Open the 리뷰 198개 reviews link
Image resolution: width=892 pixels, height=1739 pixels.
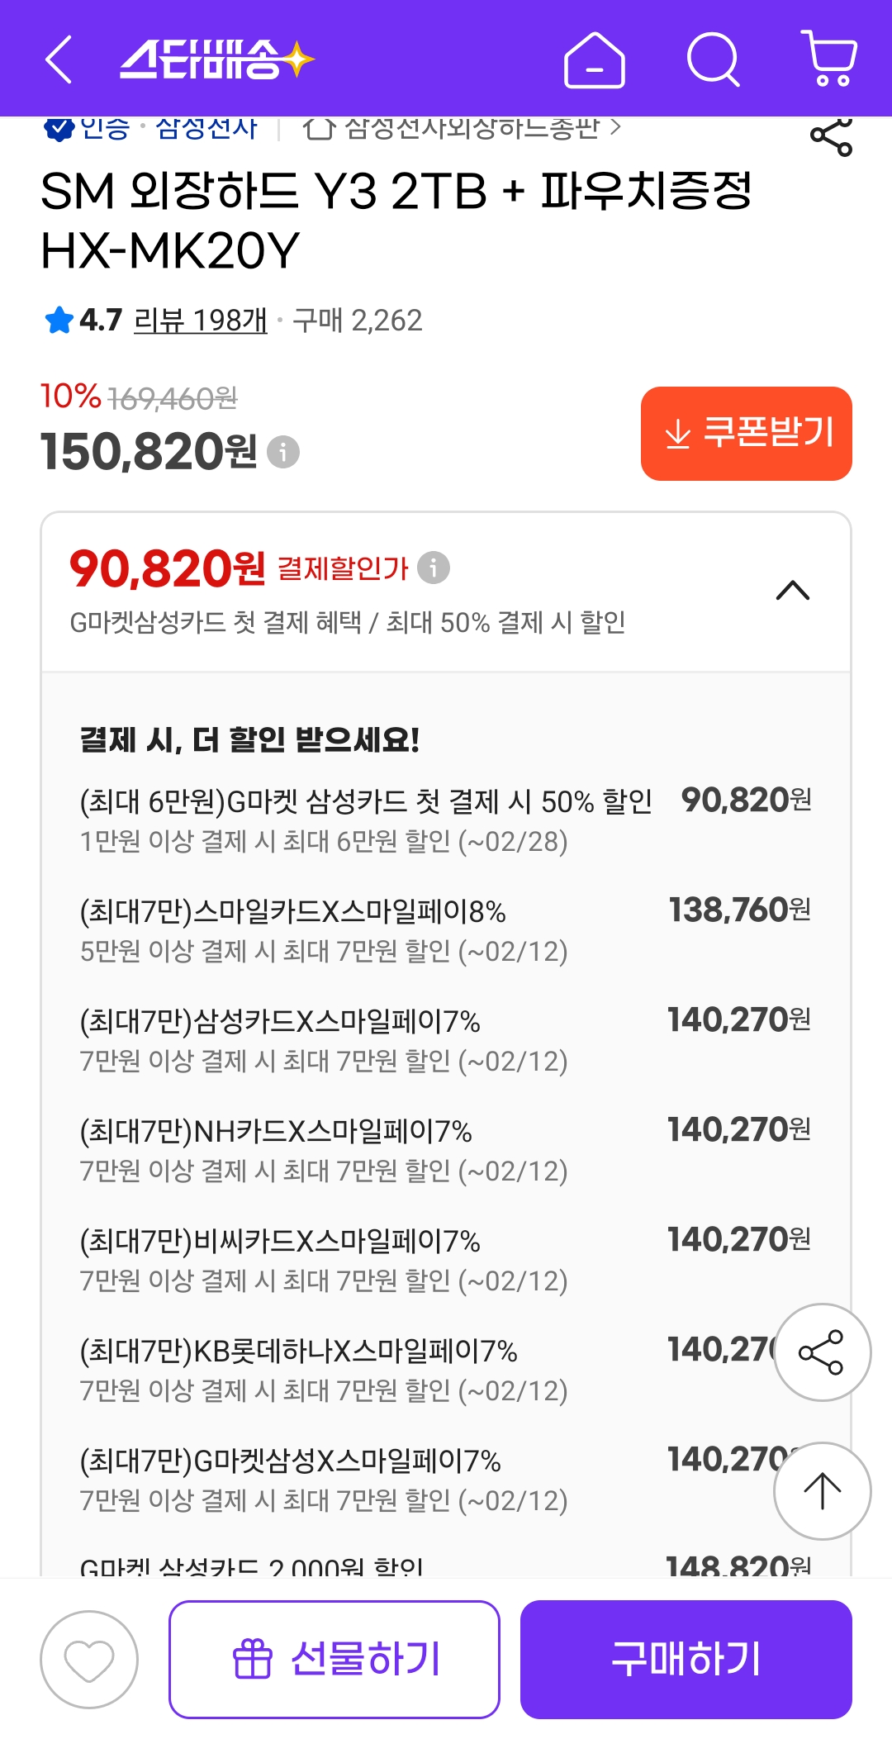pyautogui.click(x=201, y=321)
